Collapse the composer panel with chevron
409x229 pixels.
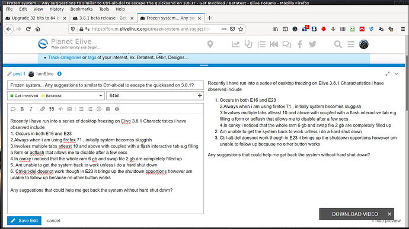(396, 74)
